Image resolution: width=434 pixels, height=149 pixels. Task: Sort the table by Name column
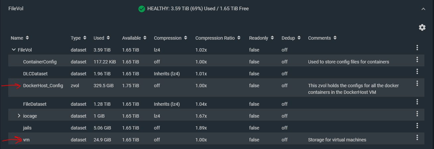(x=20, y=38)
